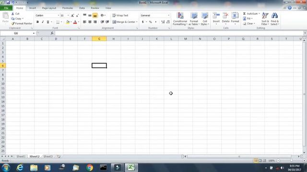Switch to the Data ribbon tab

click(x=82, y=8)
